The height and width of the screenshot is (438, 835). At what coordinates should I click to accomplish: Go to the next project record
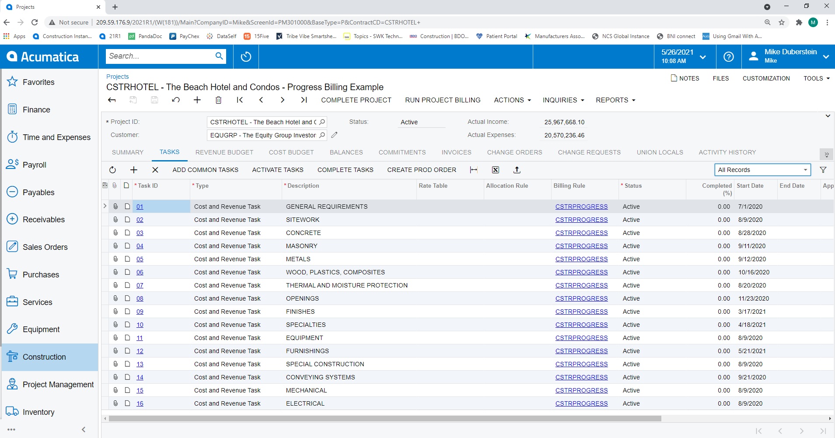point(283,100)
